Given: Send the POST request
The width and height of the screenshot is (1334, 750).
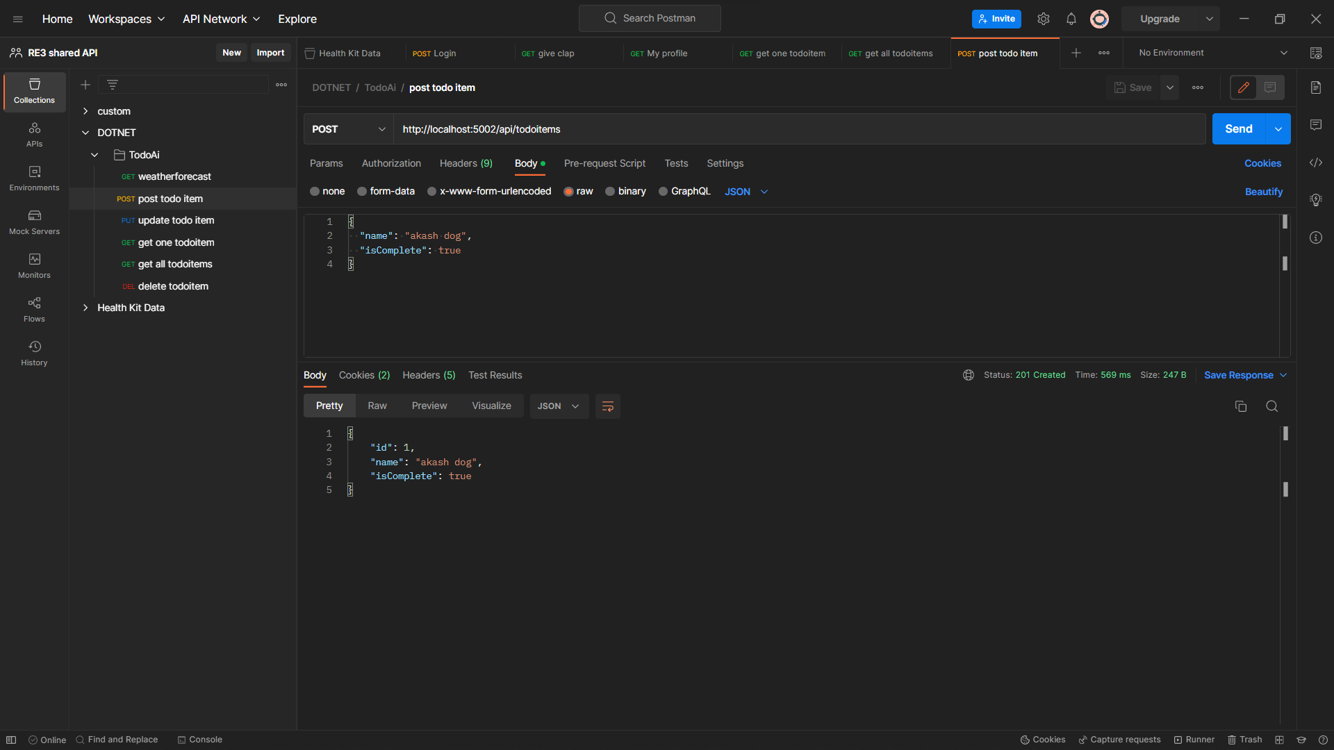Looking at the screenshot, I should point(1239,128).
